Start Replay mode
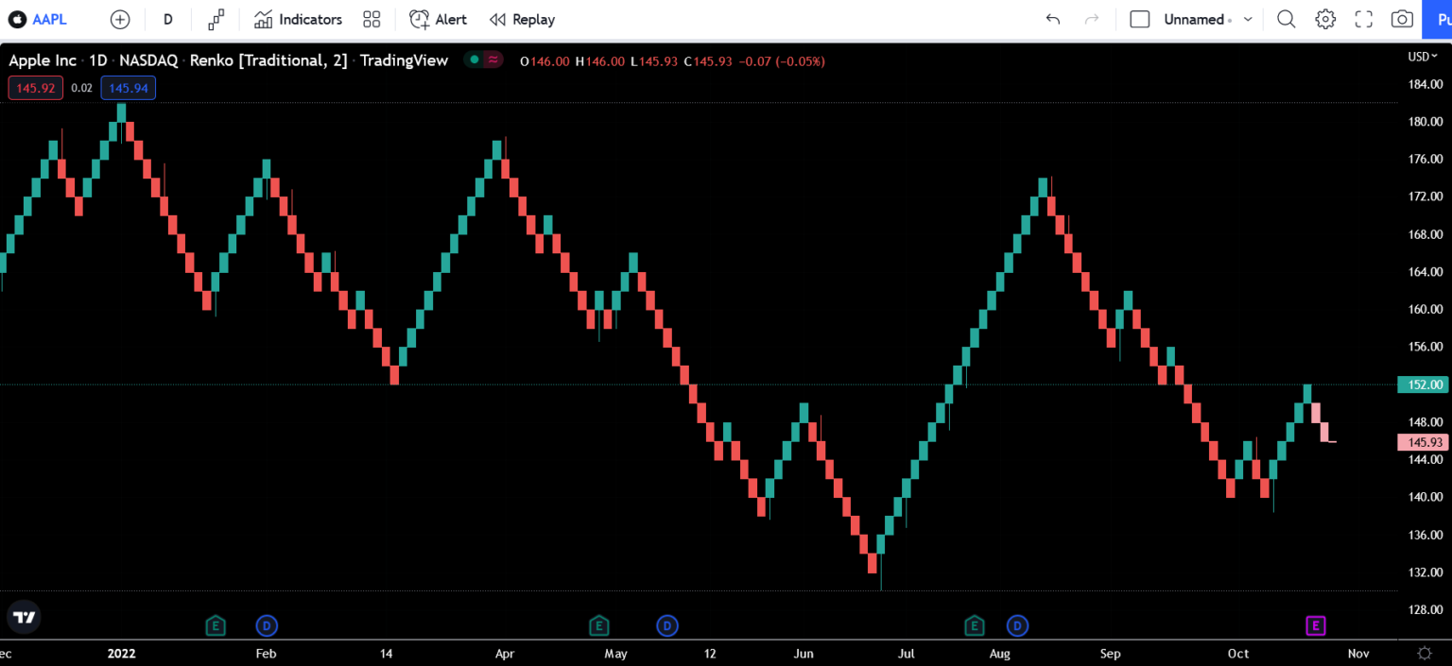Viewport: 1452px width, 666px height. point(521,19)
